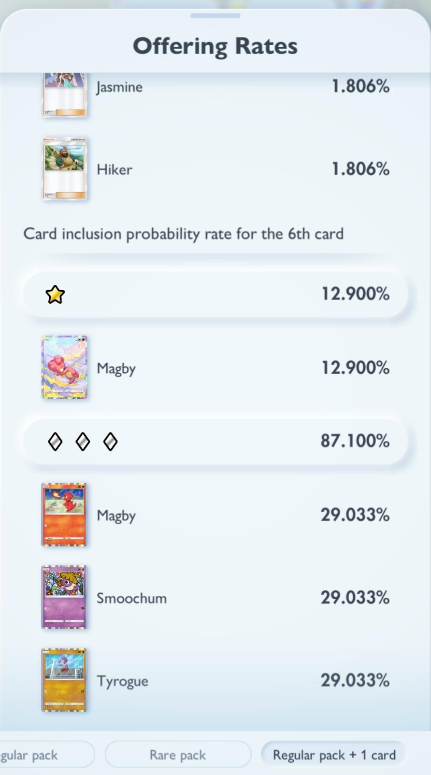This screenshot has height=775, width=431.
Task: Tap the Offering Rates title header
Action: tap(215, 46)
